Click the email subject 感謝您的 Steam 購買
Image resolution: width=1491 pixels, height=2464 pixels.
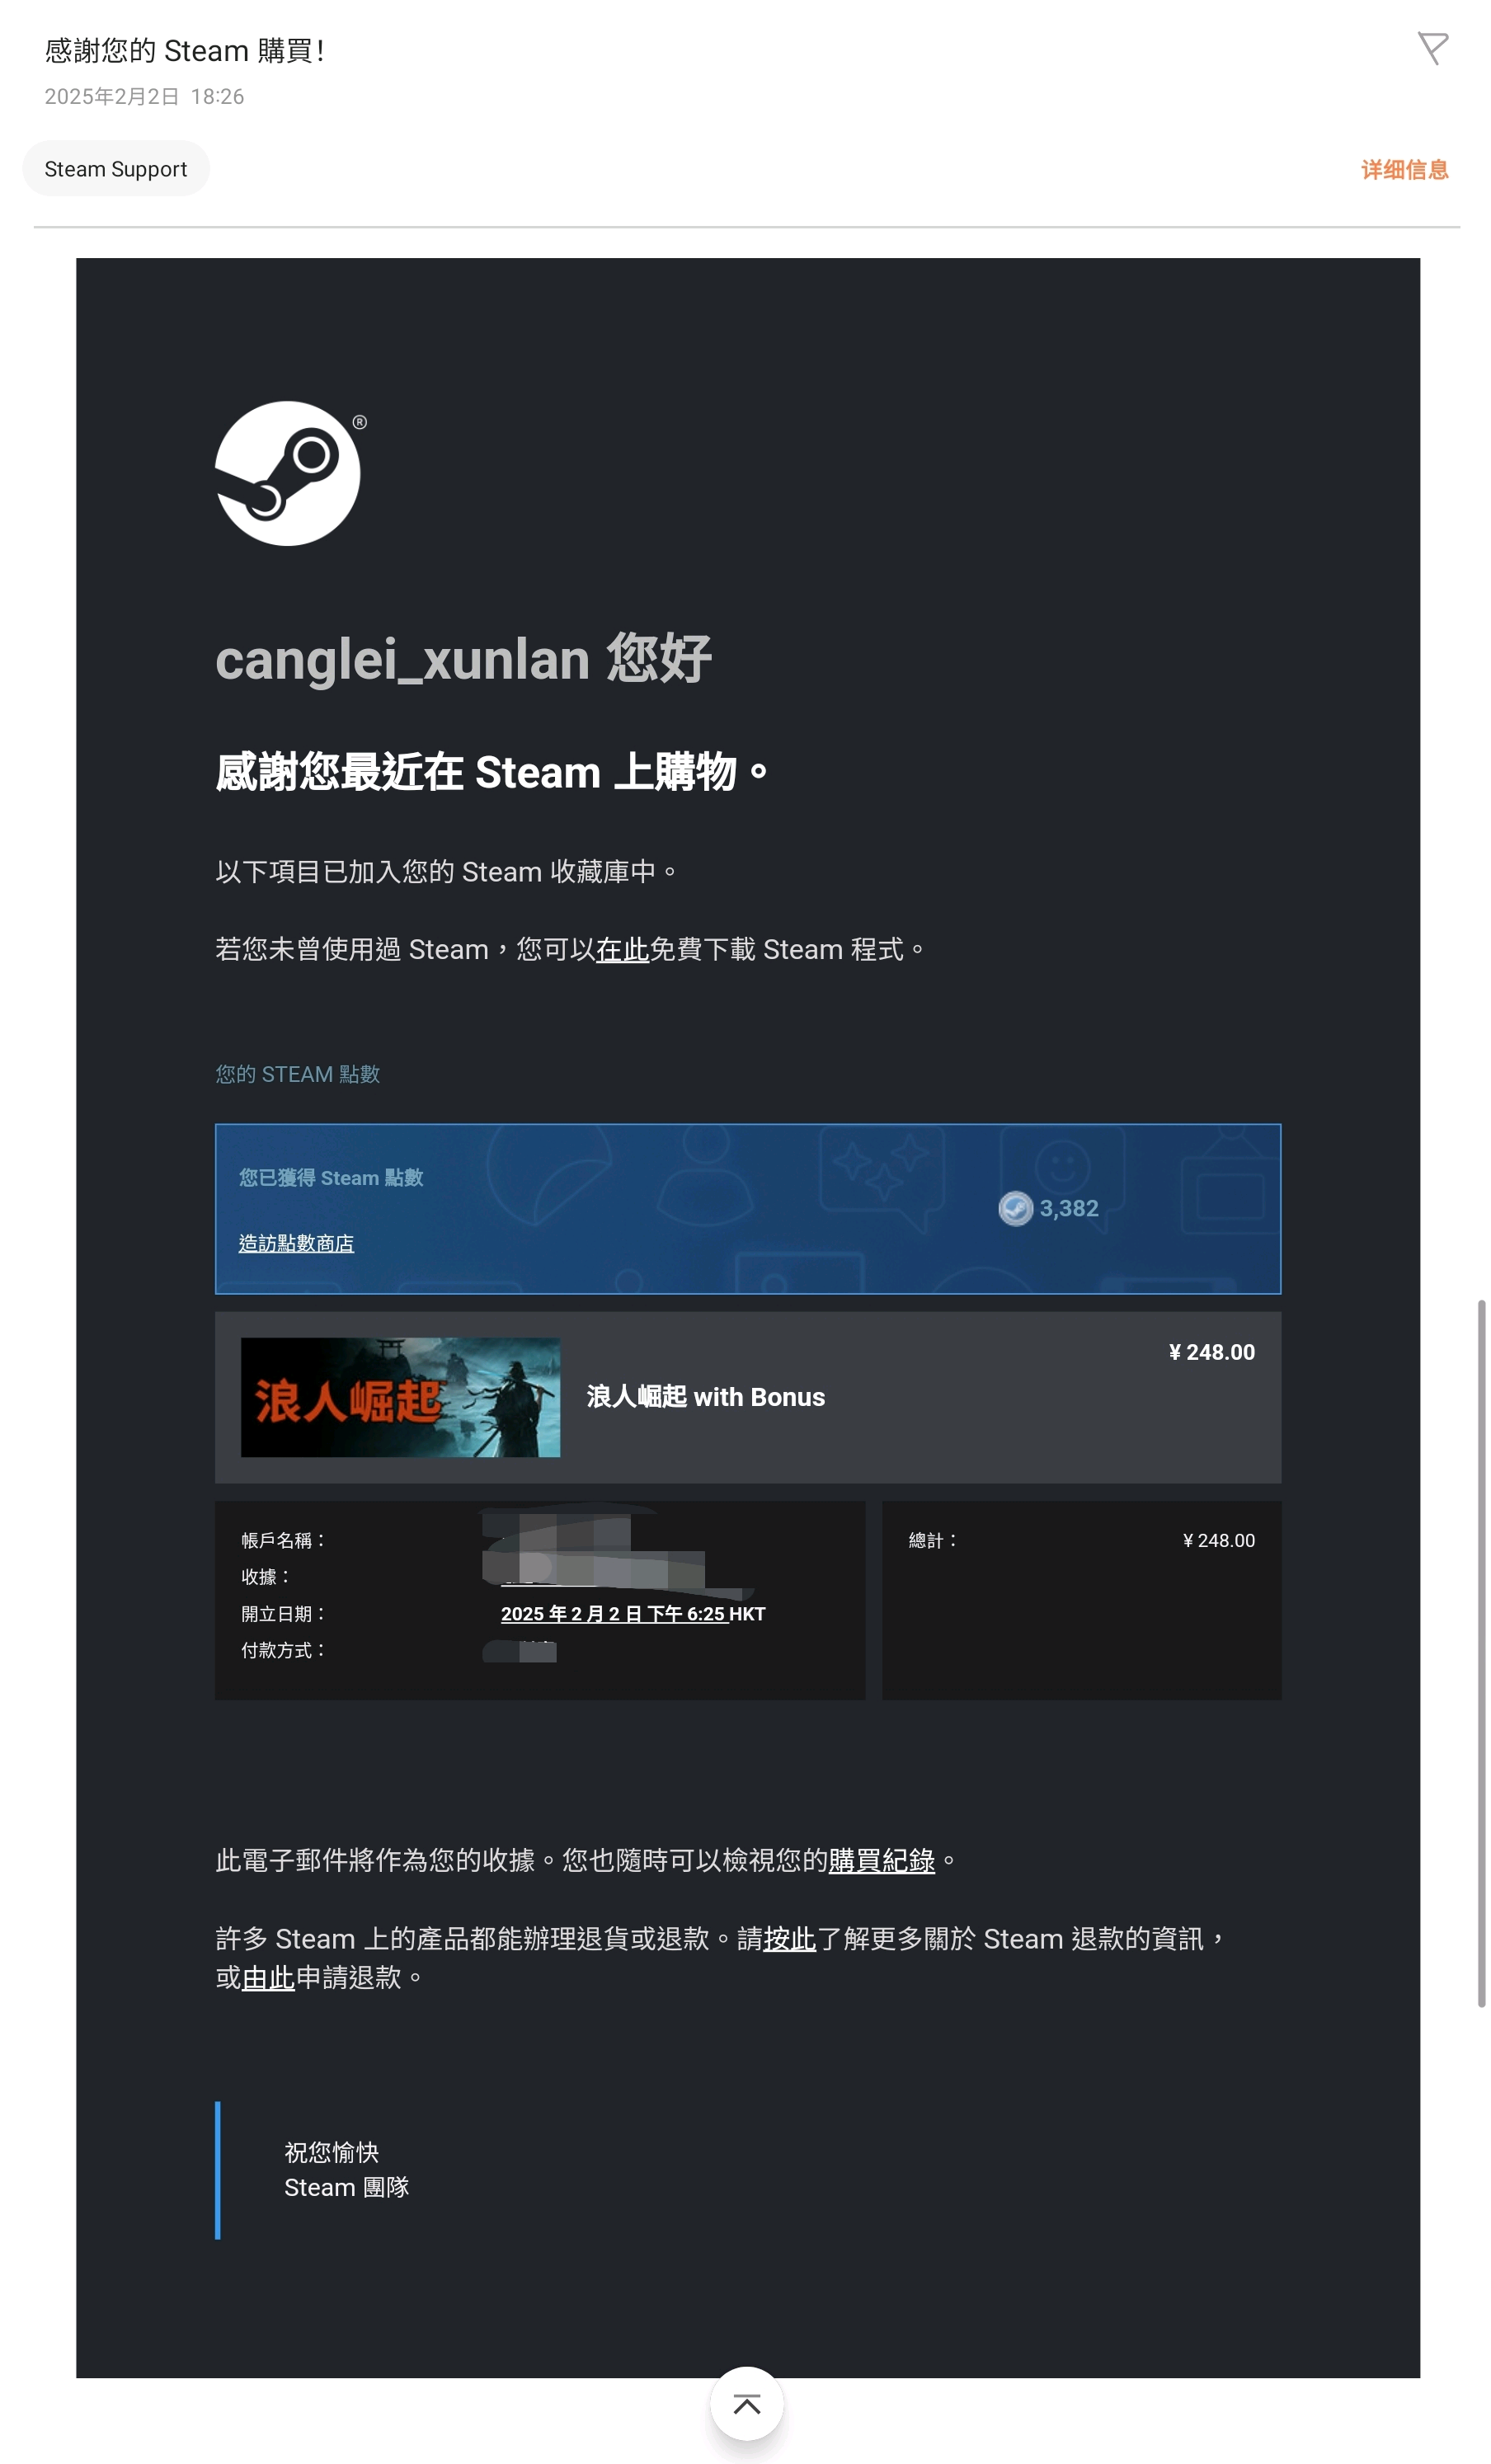(184, 50)
